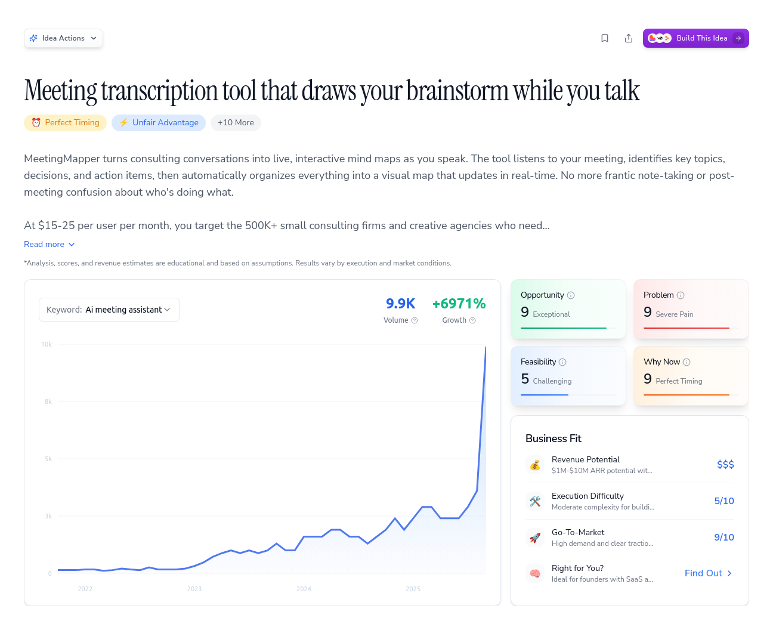Click the Find Out link under Right for You

pyautogui.click(x=707, y=573)
